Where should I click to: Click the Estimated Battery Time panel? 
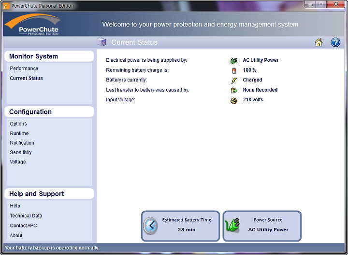pyautogui.click(x=180, y=226)
